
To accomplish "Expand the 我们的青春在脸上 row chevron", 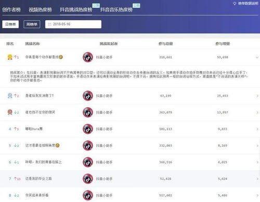I will coord(257,162).
